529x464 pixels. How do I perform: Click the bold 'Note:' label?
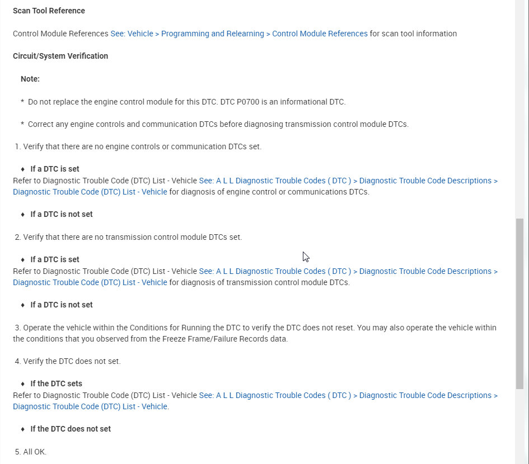click(30, 79)
